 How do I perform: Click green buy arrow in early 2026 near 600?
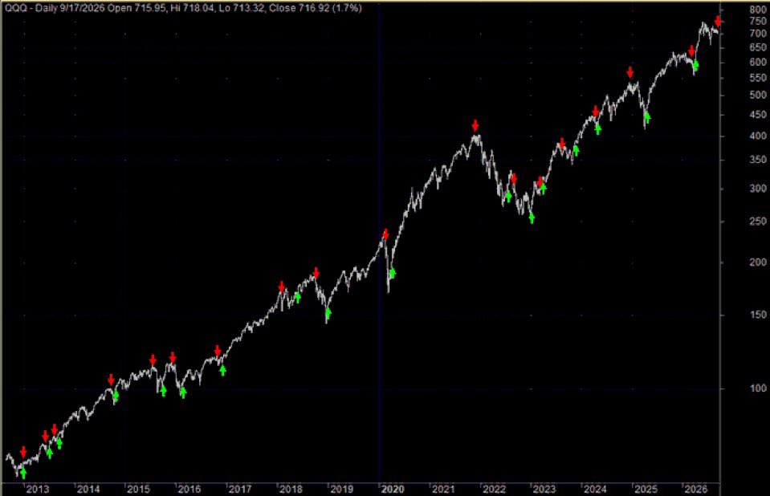tap(695, 65)
